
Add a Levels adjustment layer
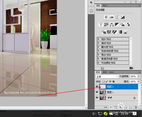112,17
